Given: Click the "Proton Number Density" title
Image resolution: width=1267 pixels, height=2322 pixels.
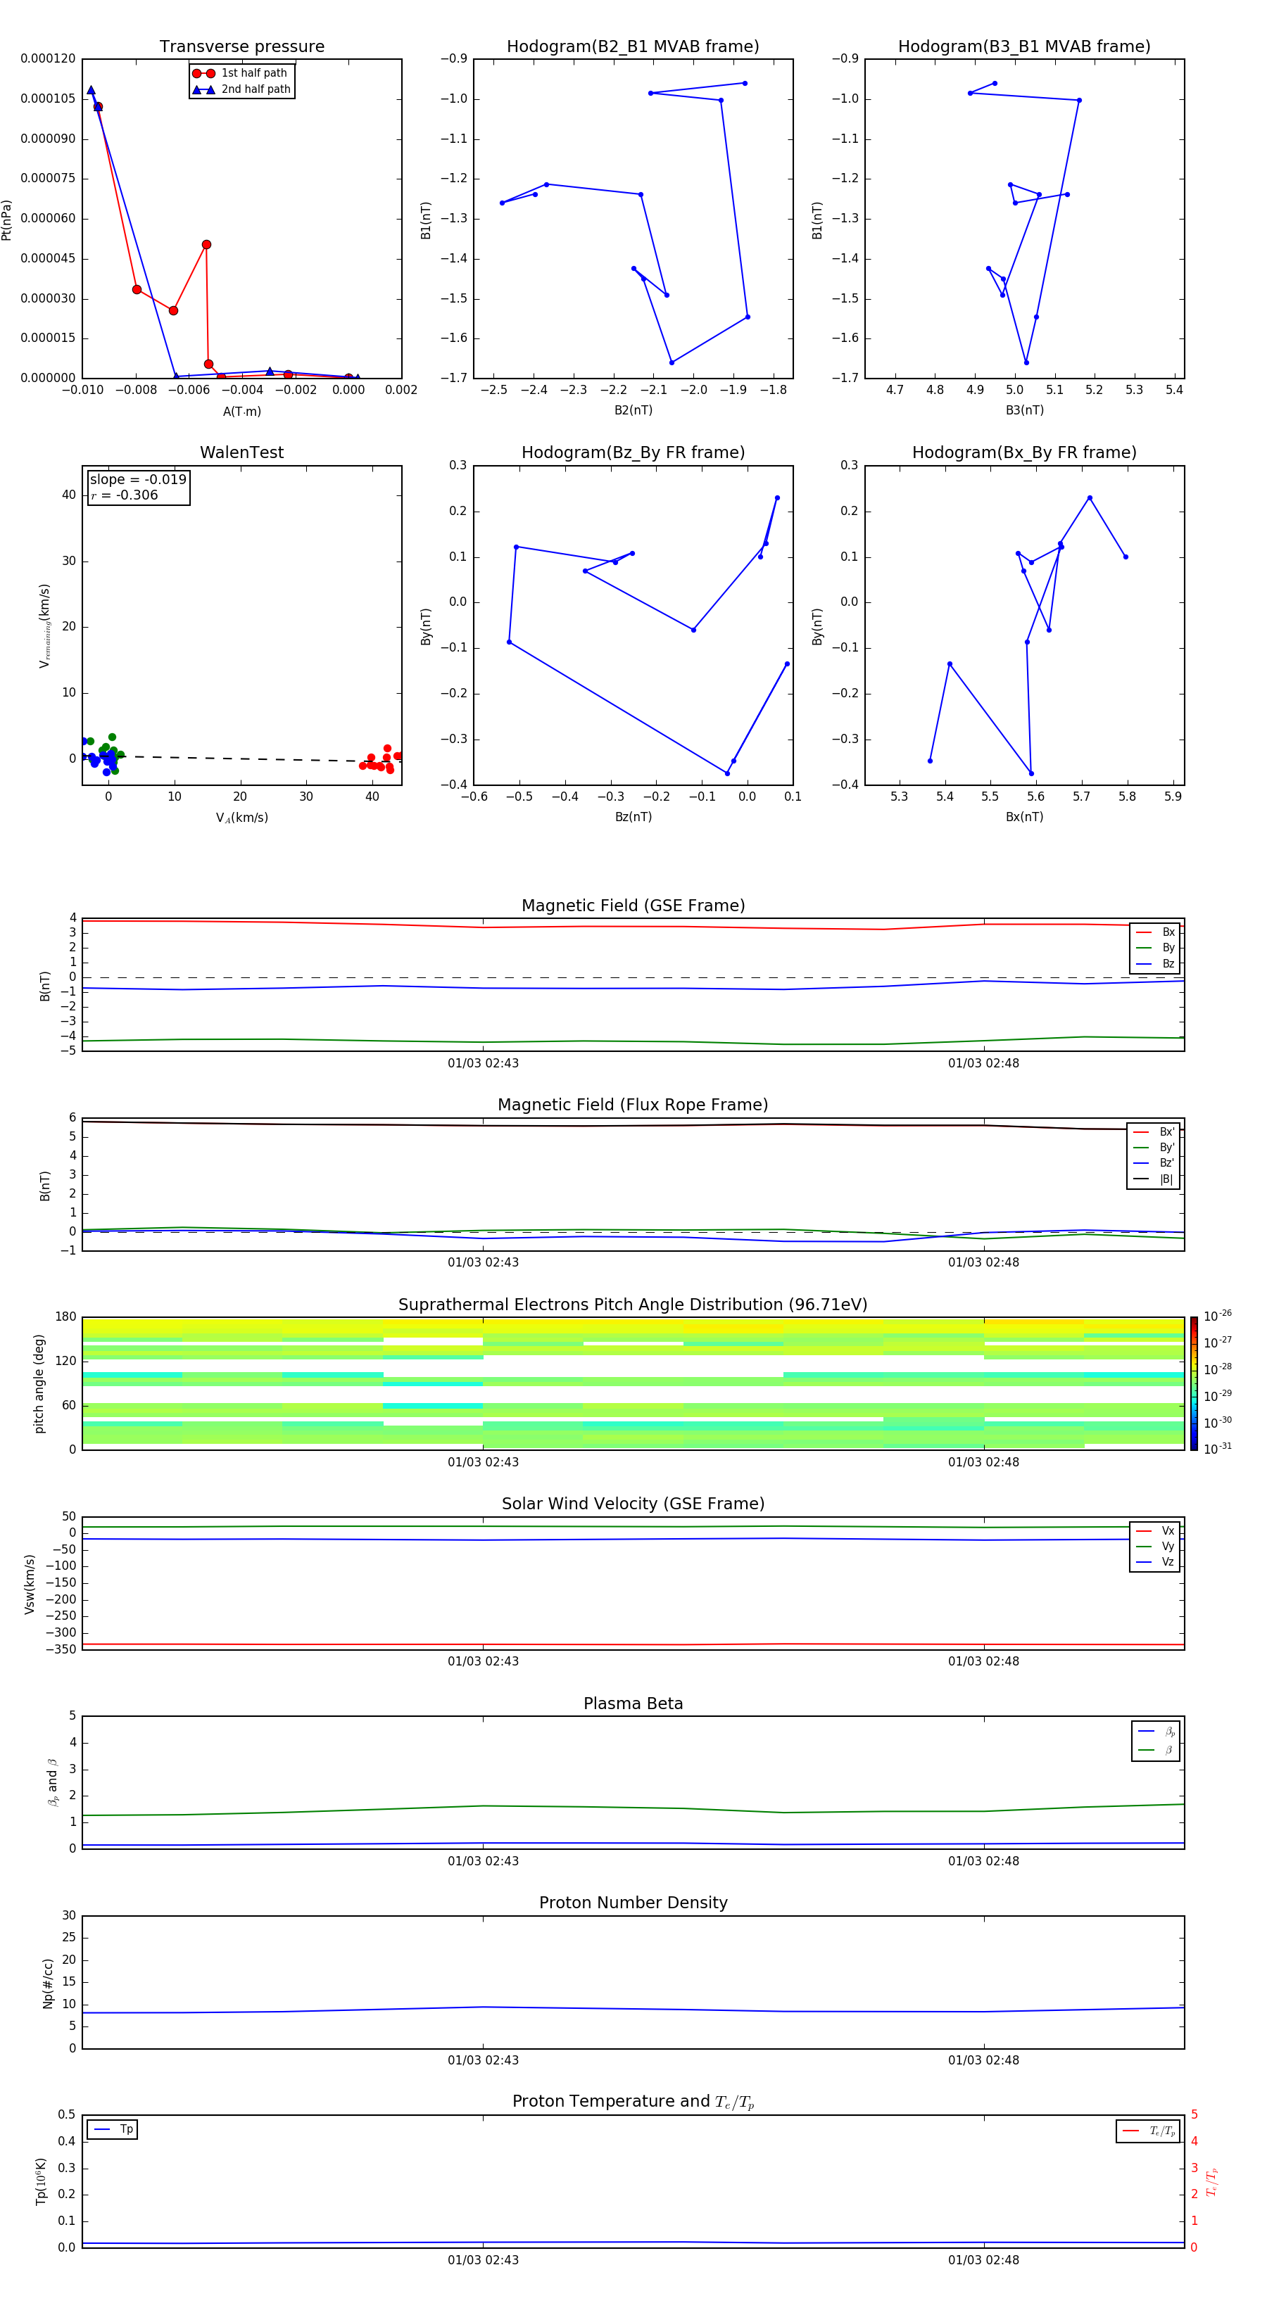Looking at the screenshot, I should 633,1903.
